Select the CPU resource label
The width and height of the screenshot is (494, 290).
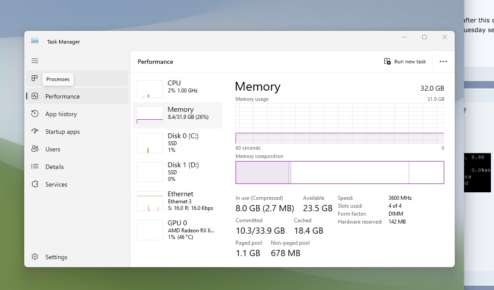(174, 83)
